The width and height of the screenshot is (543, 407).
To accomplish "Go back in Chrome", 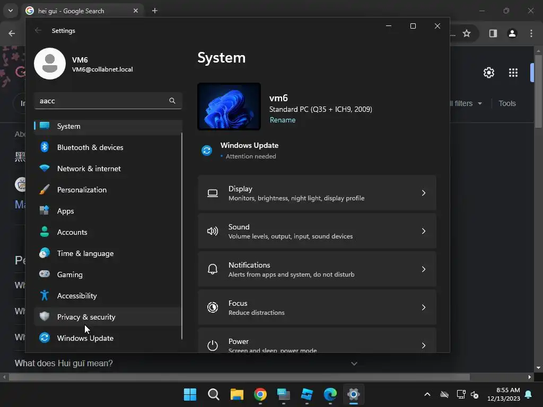I will click(12, 33).
